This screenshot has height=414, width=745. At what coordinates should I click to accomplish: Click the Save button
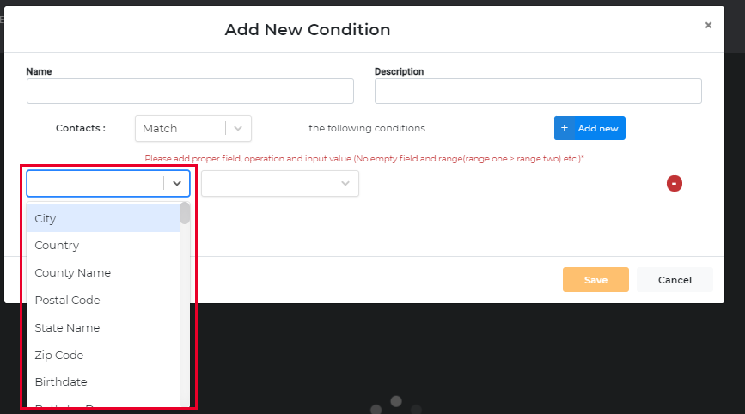595,280
